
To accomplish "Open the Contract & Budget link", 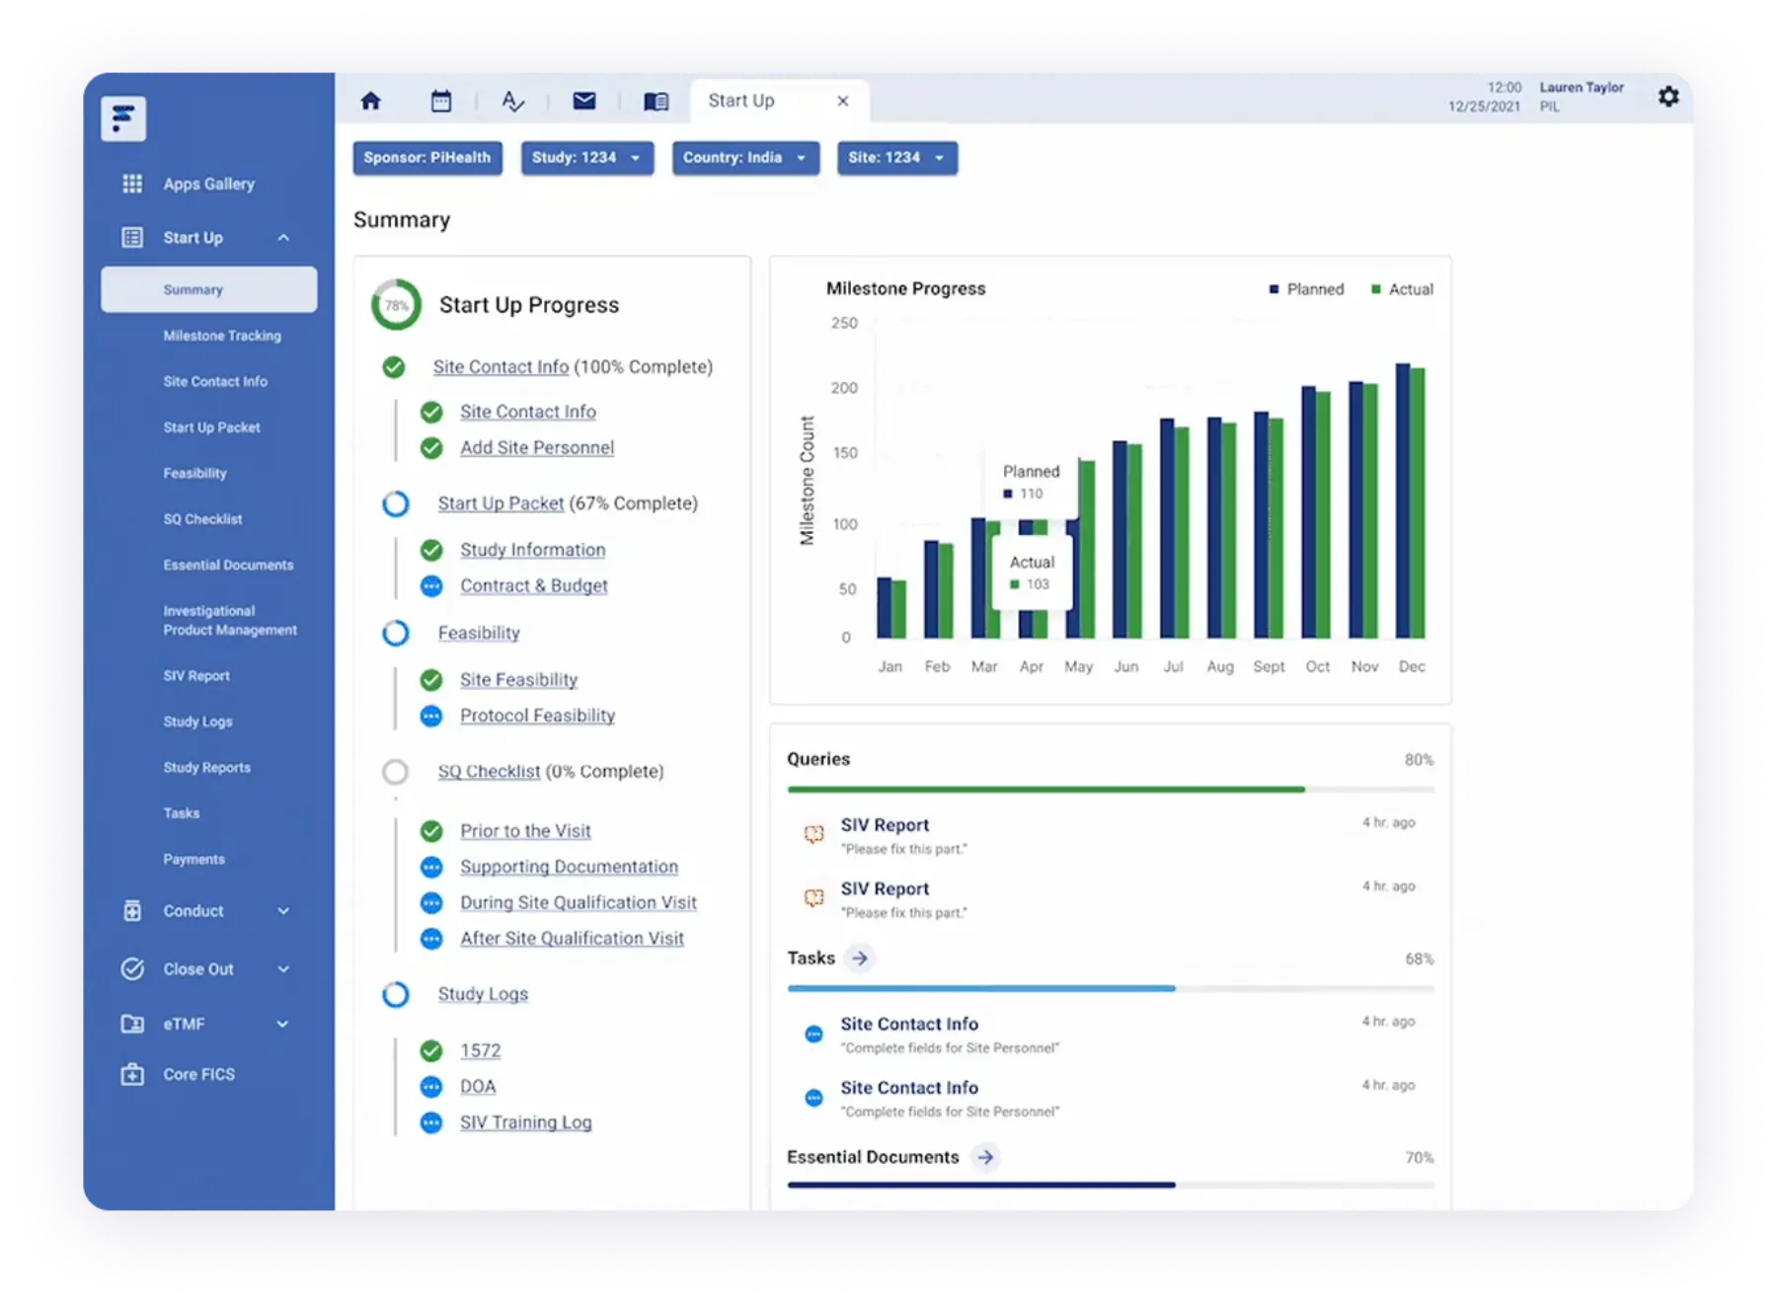I will 533,585.
